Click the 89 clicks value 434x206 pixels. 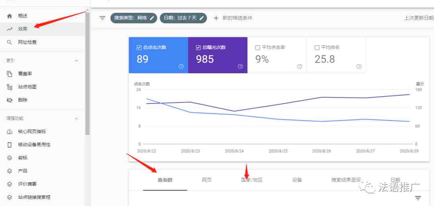coord(143,59)
